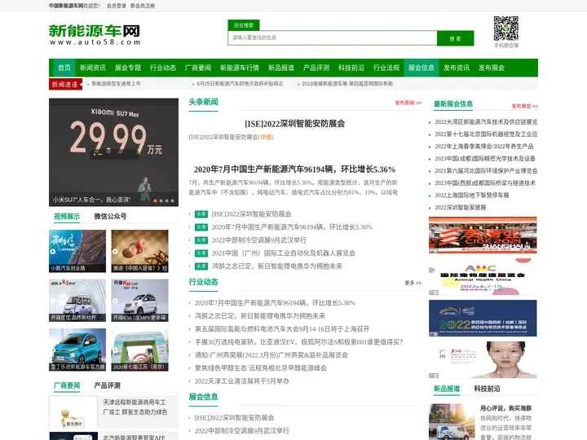Screen dimensions: 587x440
Task: Click the 新能源车网 site logo
Action: 95,35
